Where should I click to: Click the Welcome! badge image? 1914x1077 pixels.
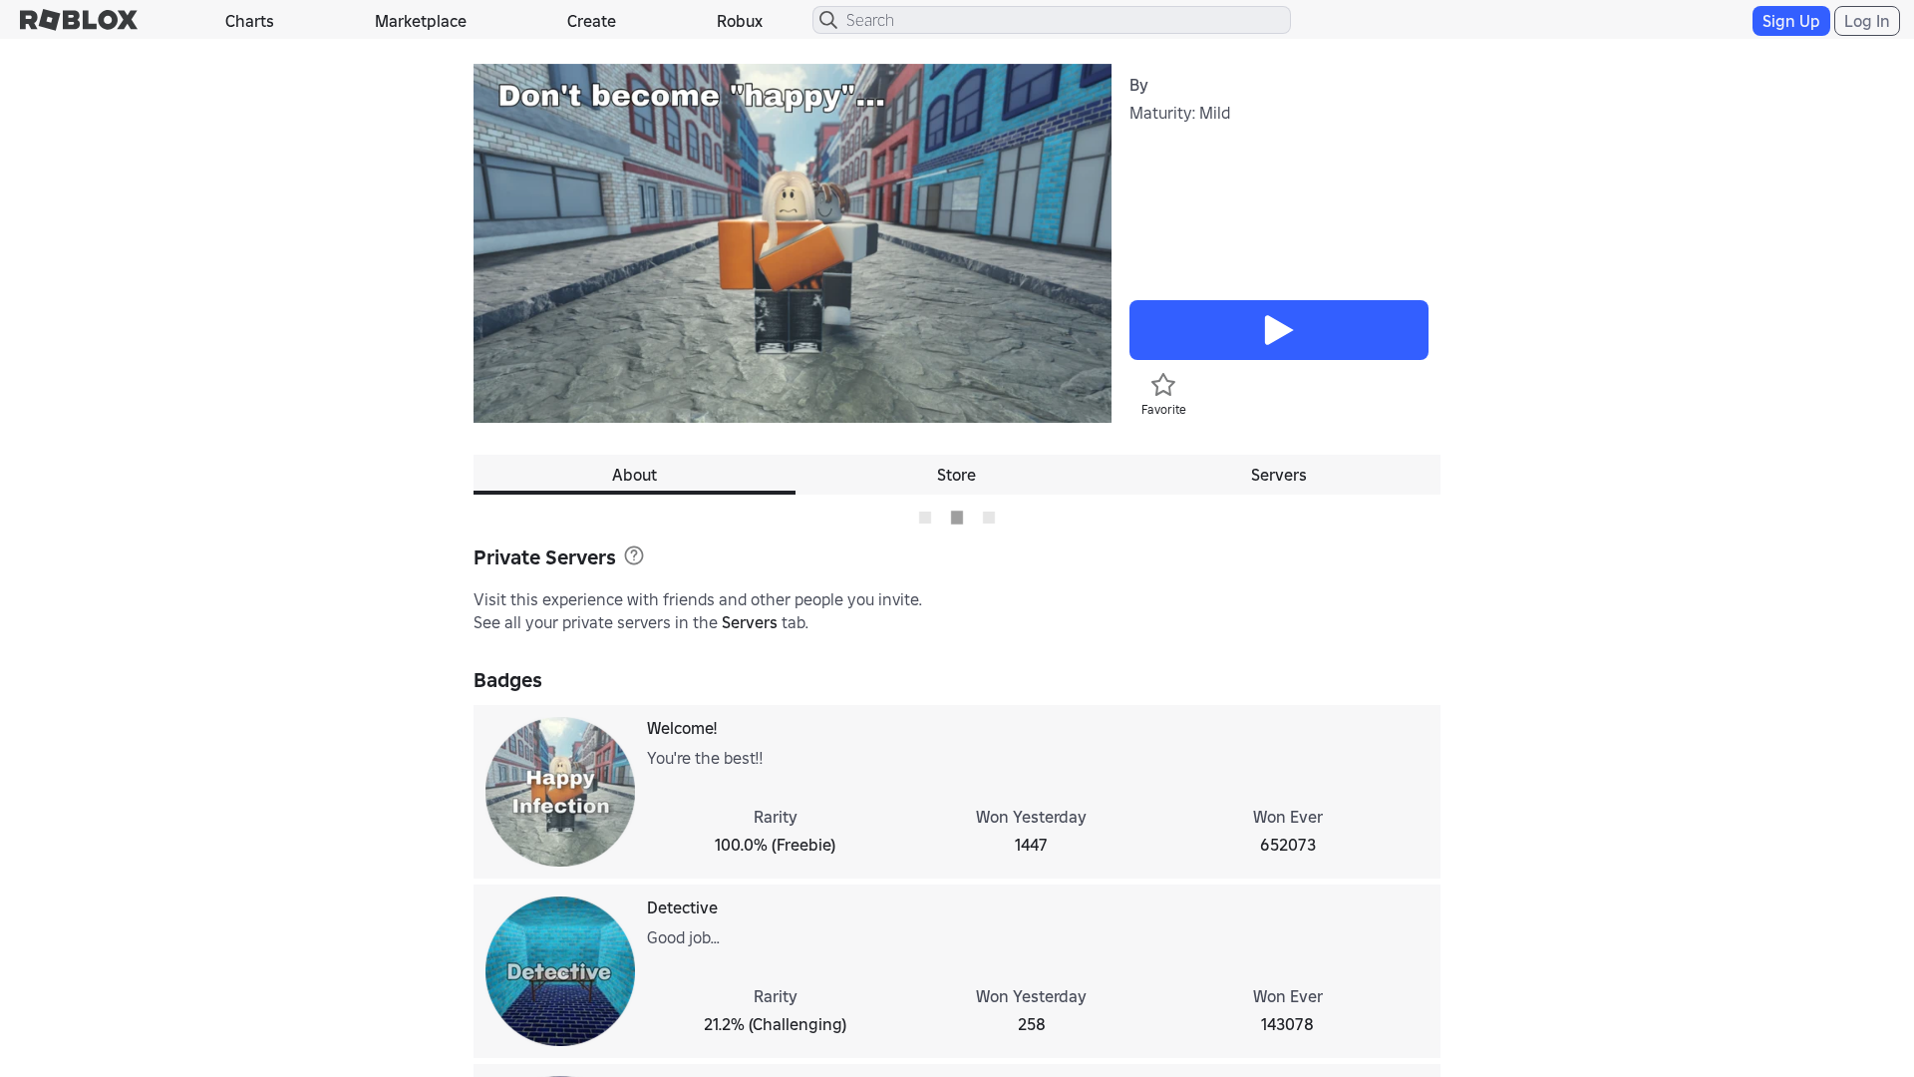560,792
